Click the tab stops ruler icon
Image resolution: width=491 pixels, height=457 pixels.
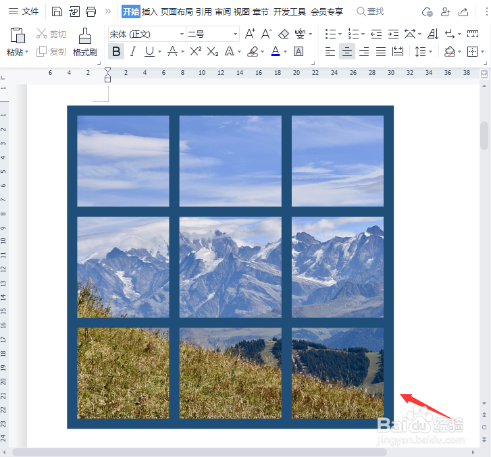tap(473, 34)
